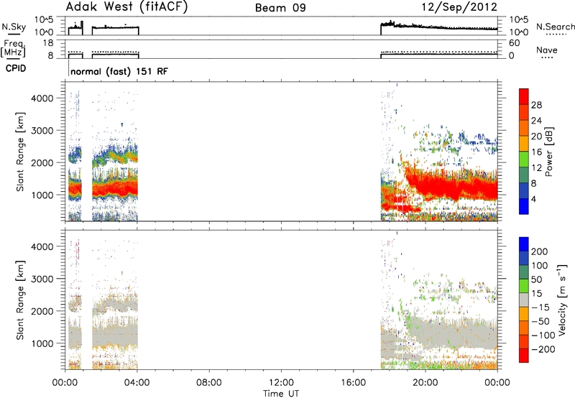The height and width of the screenshot is (398, 575).
Task: Click the '16:00' time axis tick
Action: [353, 383]
